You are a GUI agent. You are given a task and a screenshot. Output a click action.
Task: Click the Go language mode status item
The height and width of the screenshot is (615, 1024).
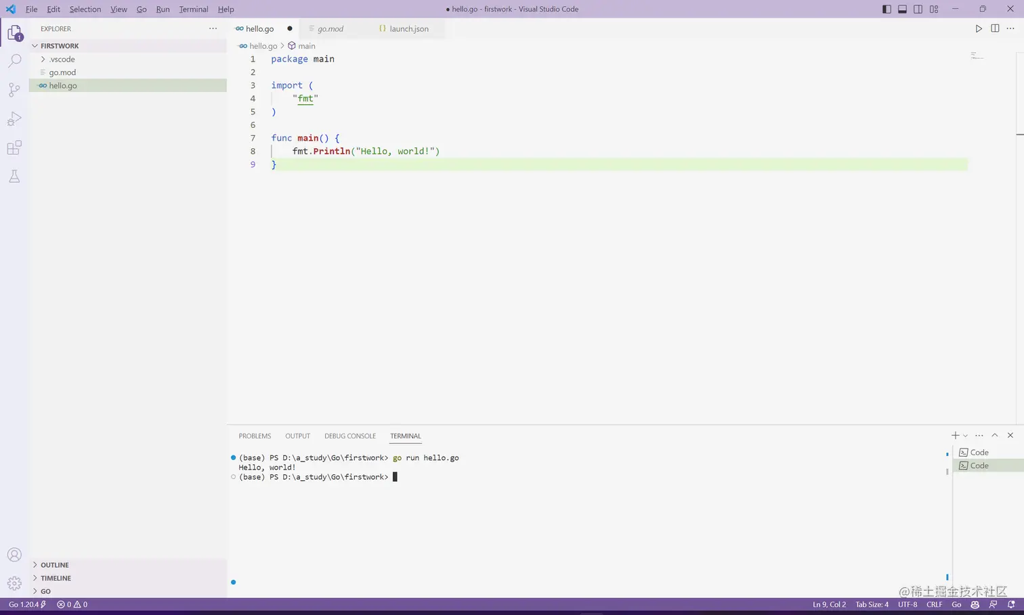click(956, 604)
